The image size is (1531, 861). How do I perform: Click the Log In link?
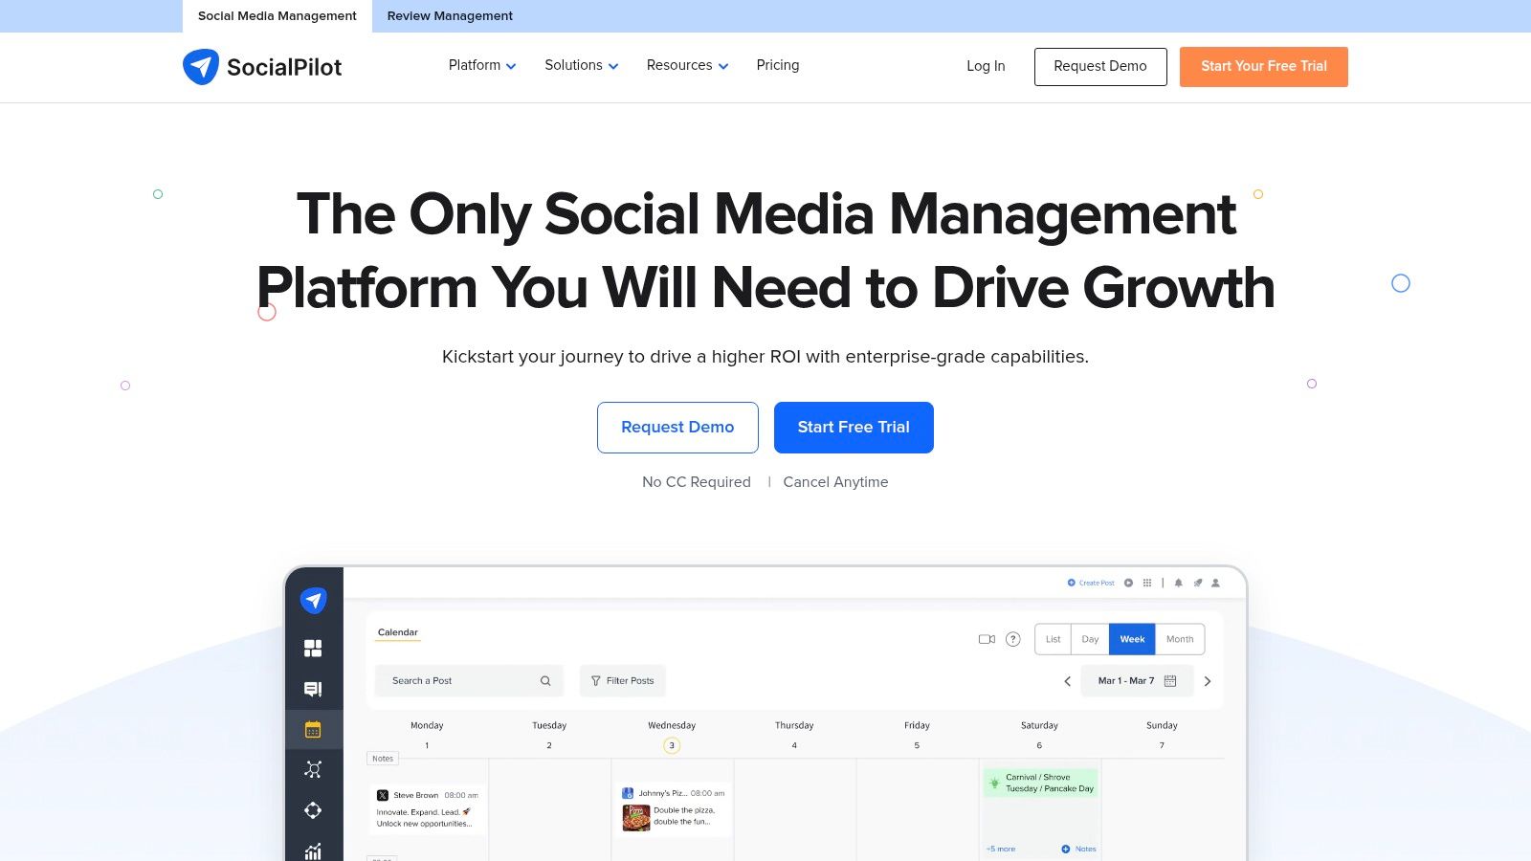pos(986,66)
